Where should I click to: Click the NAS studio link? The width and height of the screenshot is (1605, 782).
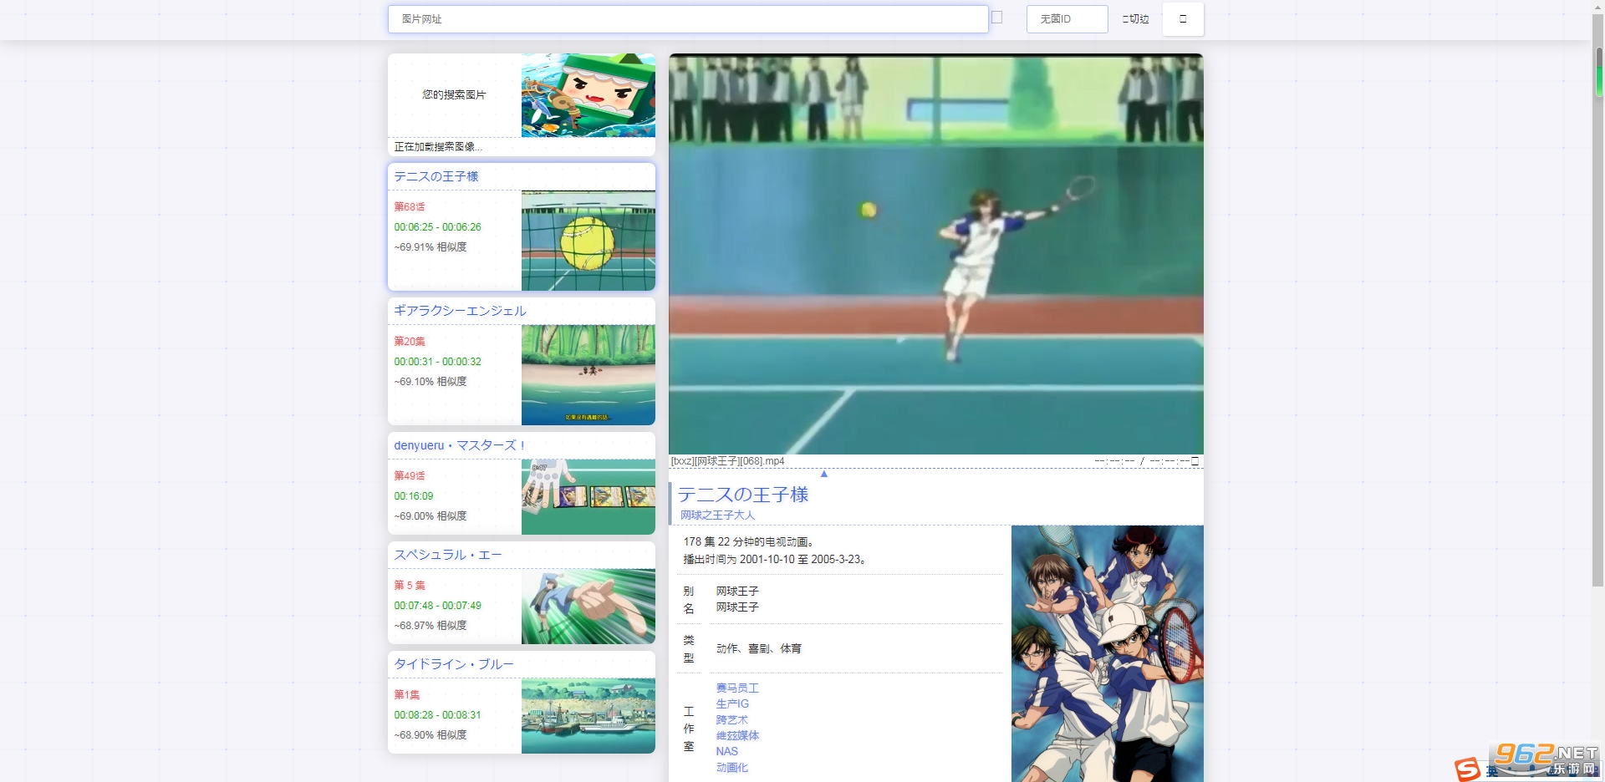[727, 752]
